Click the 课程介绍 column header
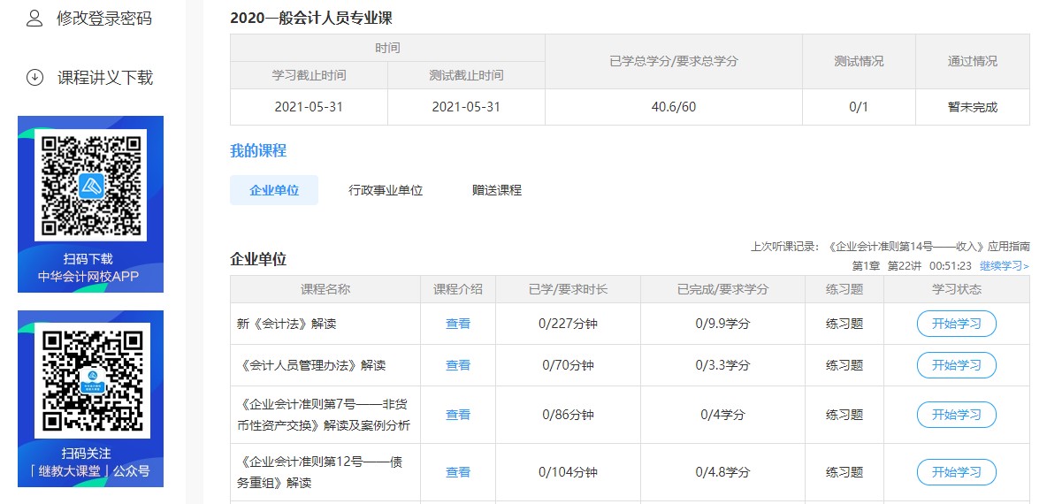Viewport: 1047px width, 504px height. 458,290
